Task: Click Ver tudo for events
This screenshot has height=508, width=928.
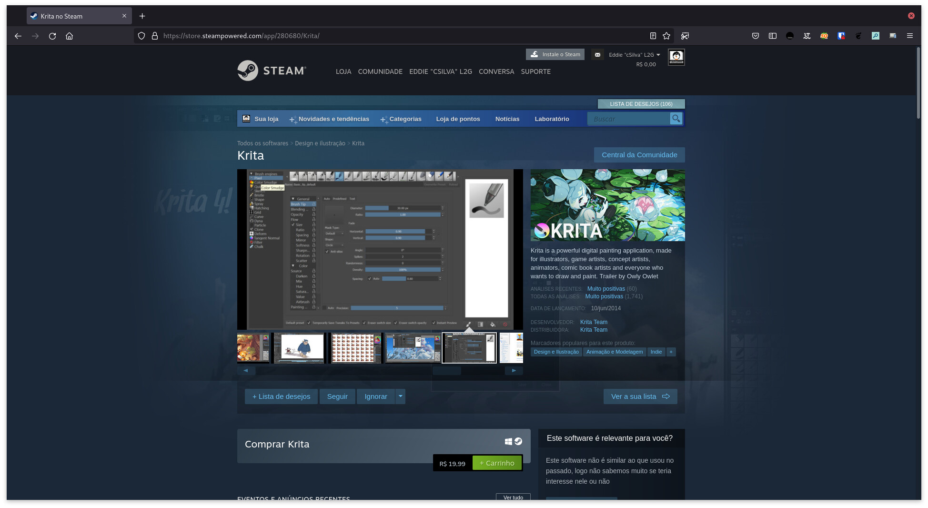Action: tap(513, 497)
